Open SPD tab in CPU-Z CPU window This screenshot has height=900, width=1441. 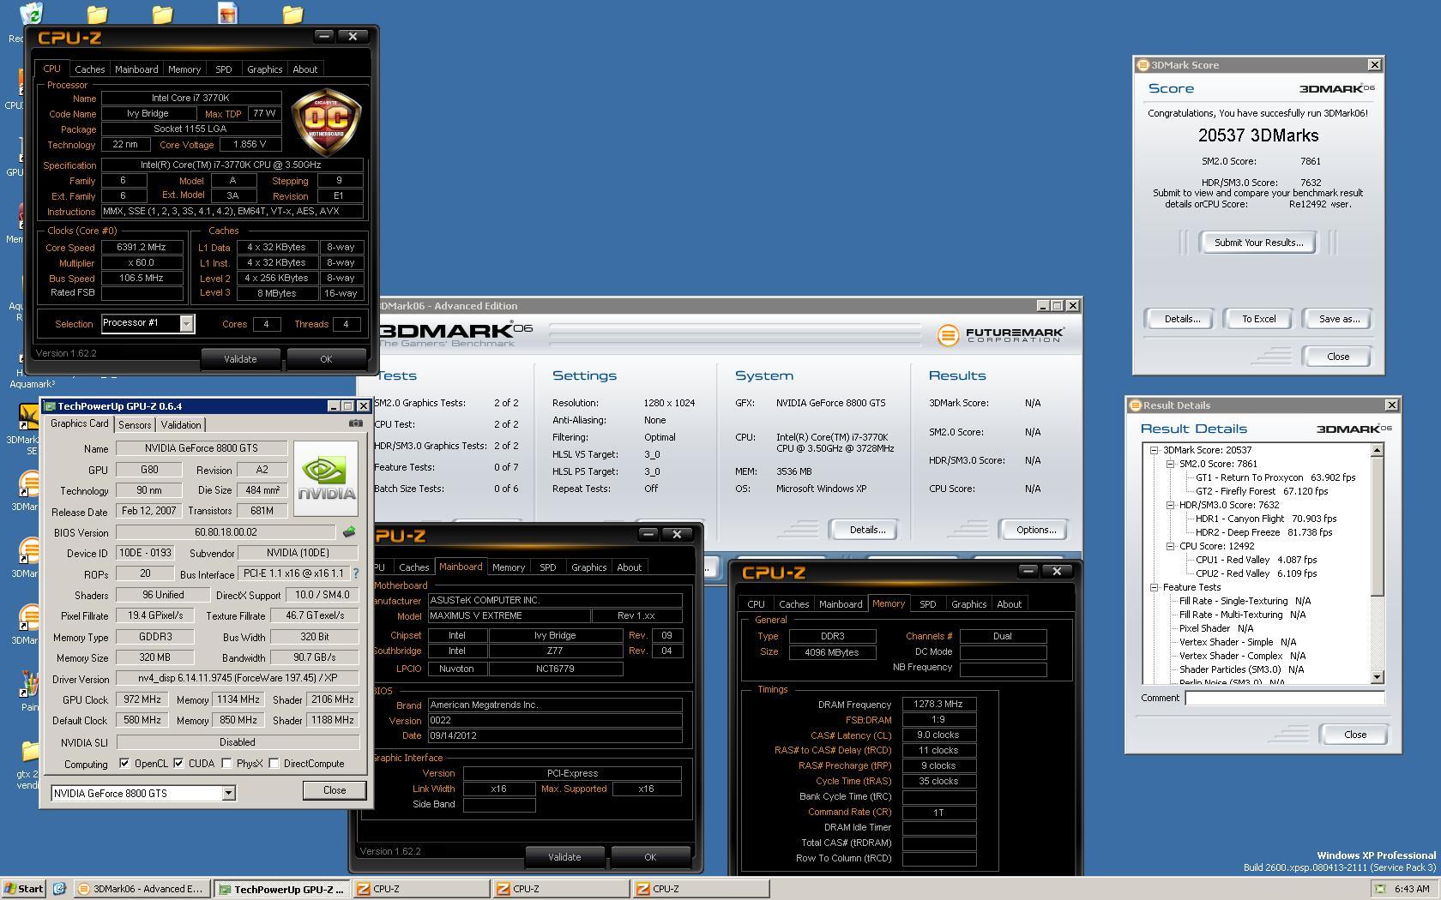(x=224, y=69)
